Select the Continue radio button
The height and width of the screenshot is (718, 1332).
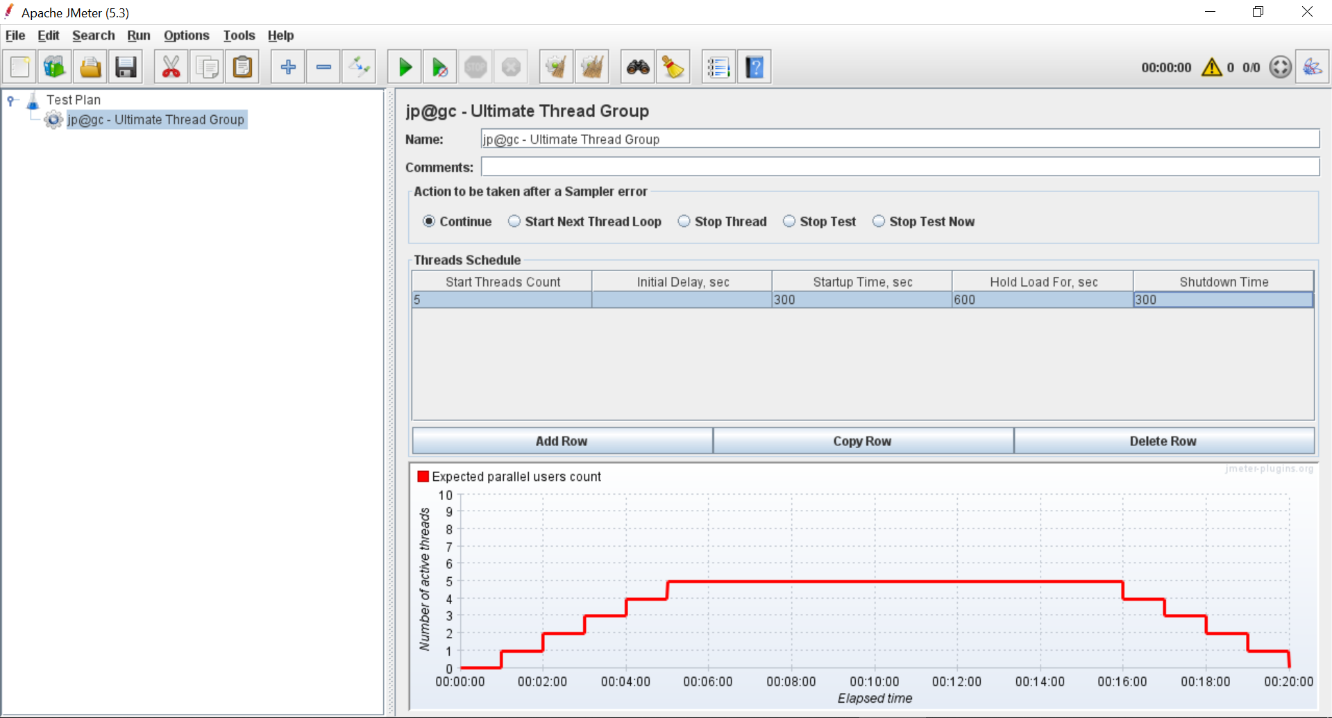429,221
